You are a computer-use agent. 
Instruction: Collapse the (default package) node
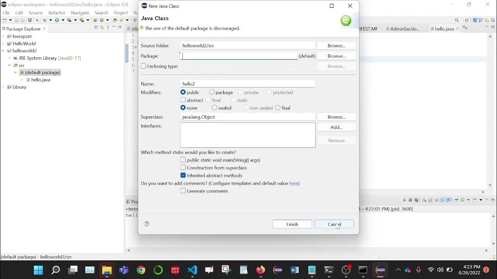pyautogui.click(x=16, y=72)
